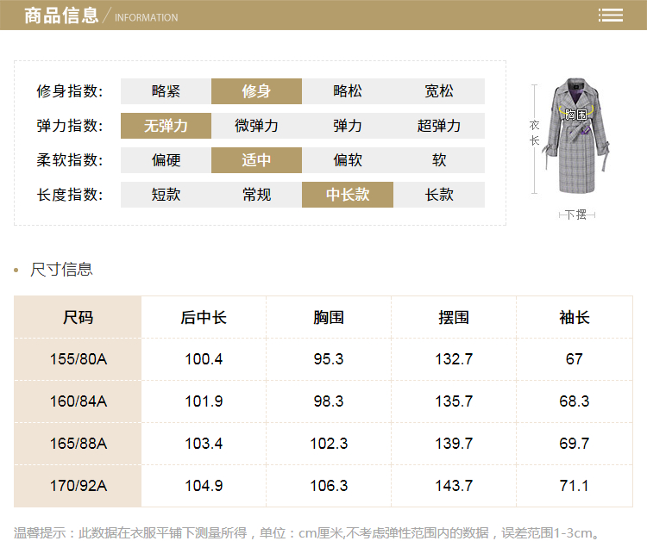Click the 71.1 sleeve length value
This screenshot has height=541, width=647.
[574, 486]
